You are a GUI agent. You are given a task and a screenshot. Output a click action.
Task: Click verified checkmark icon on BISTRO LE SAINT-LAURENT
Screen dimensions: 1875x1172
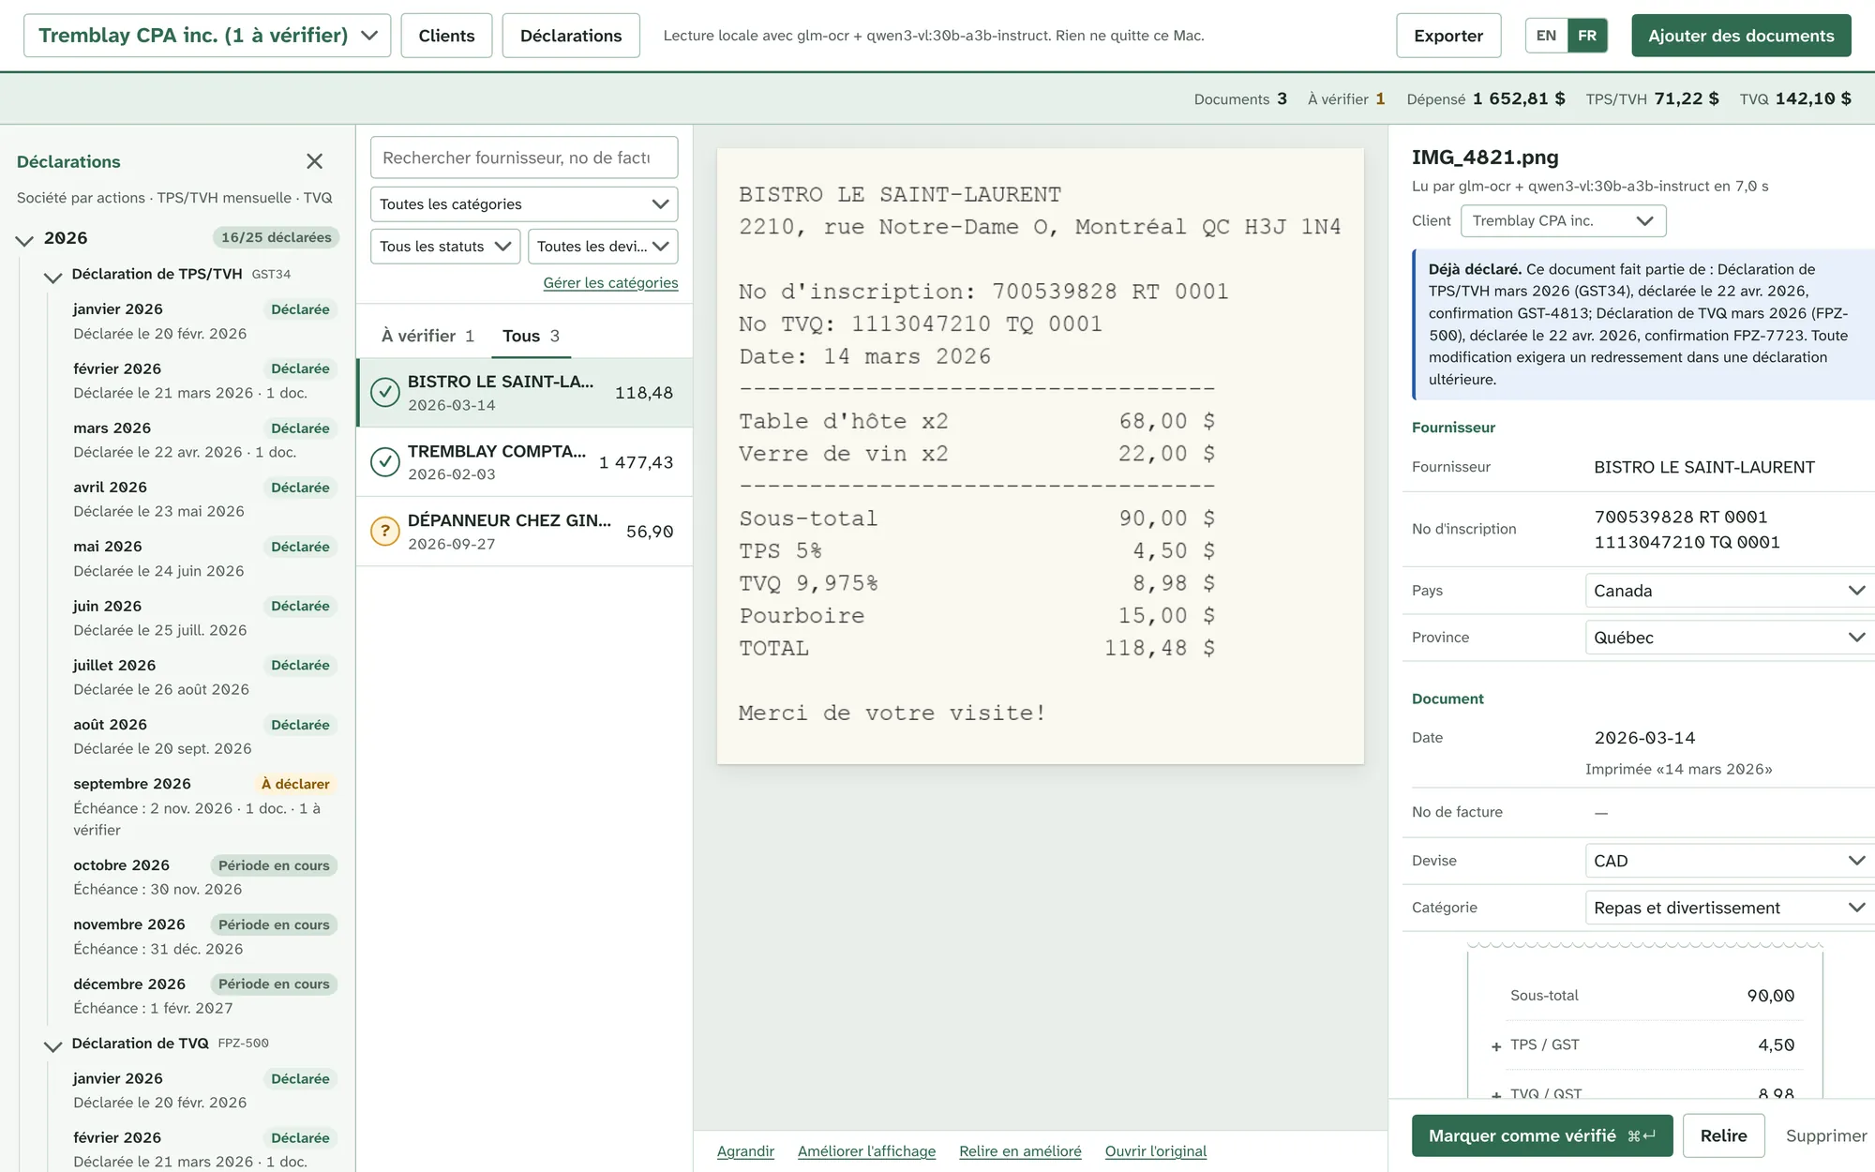(x=385, y=392)
